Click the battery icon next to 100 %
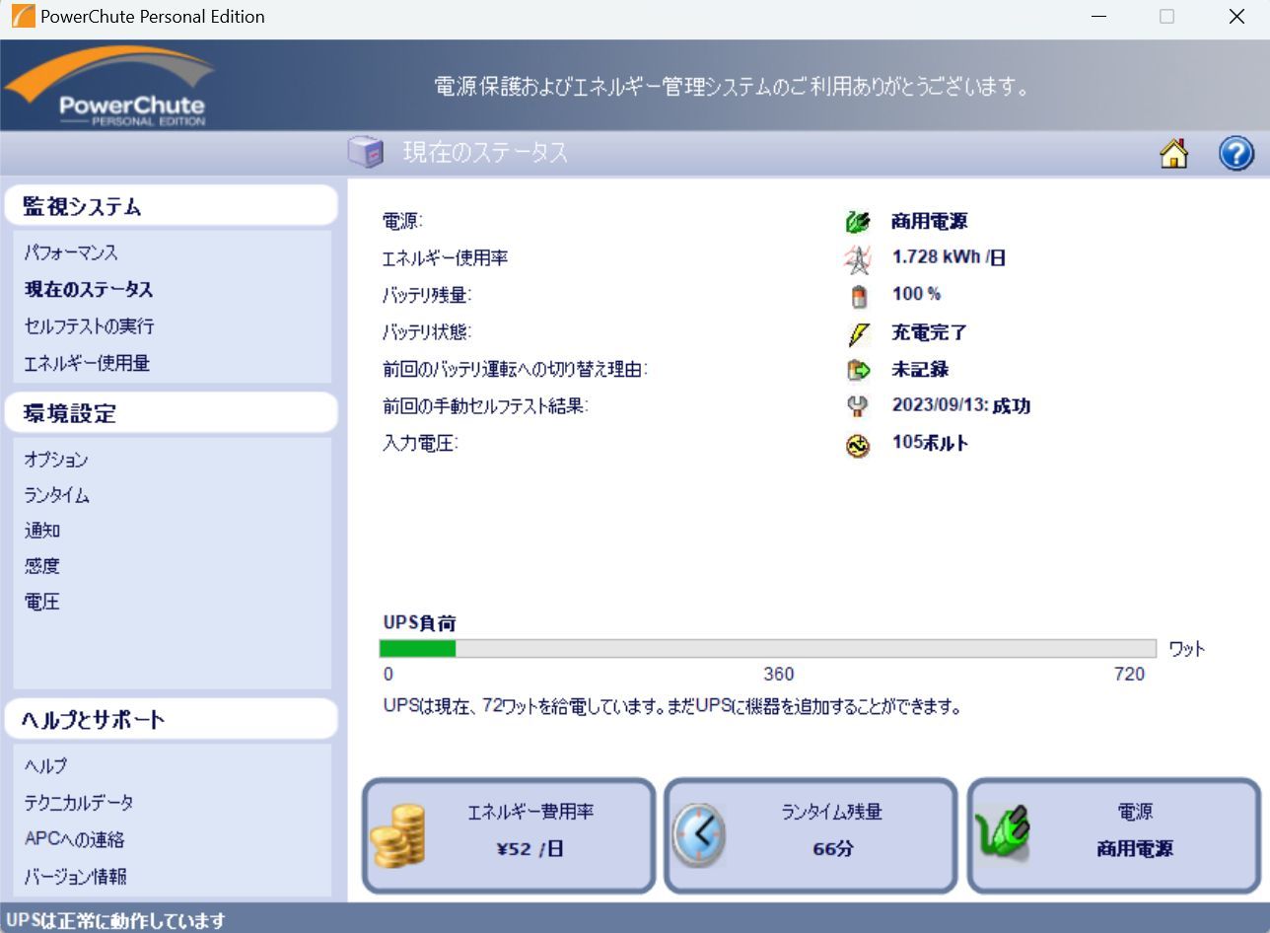The height and width of the screenshot is (933, 1270). click(858, 296)
